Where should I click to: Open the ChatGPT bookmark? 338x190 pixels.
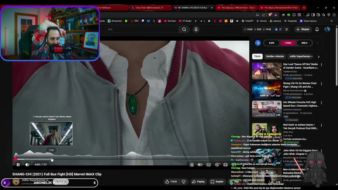(x=247, y=21)
